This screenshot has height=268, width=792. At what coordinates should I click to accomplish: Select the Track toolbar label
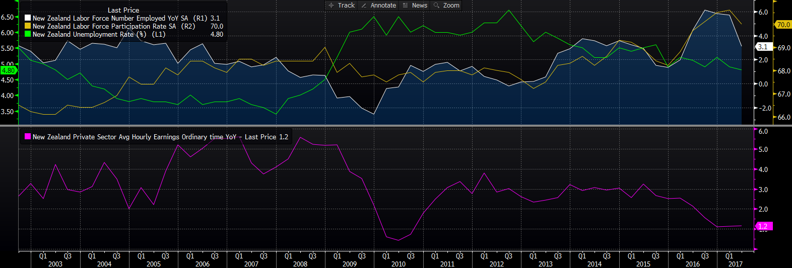click(x=346, y=6)
